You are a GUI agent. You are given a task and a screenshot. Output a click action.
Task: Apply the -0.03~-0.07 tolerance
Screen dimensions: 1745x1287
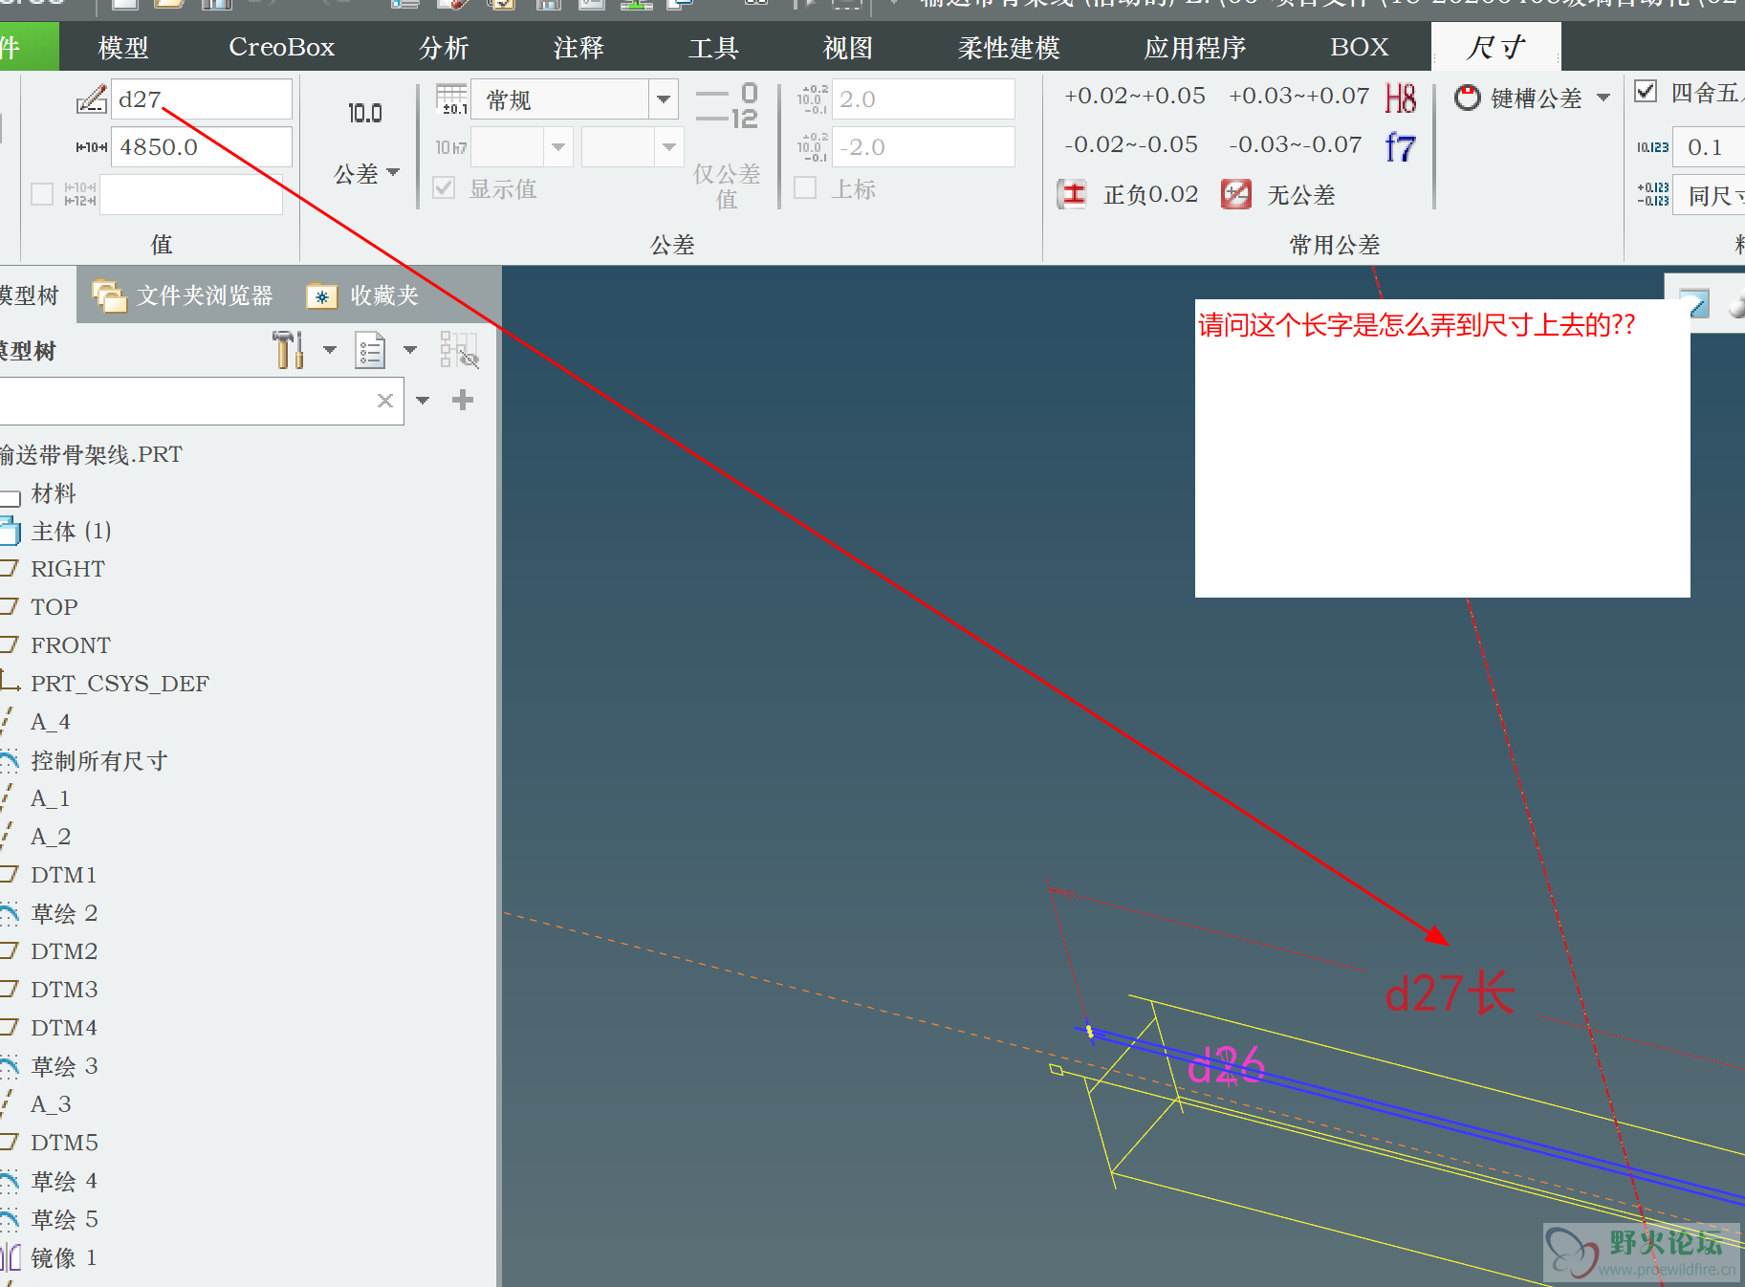[x=1295, y=144]
